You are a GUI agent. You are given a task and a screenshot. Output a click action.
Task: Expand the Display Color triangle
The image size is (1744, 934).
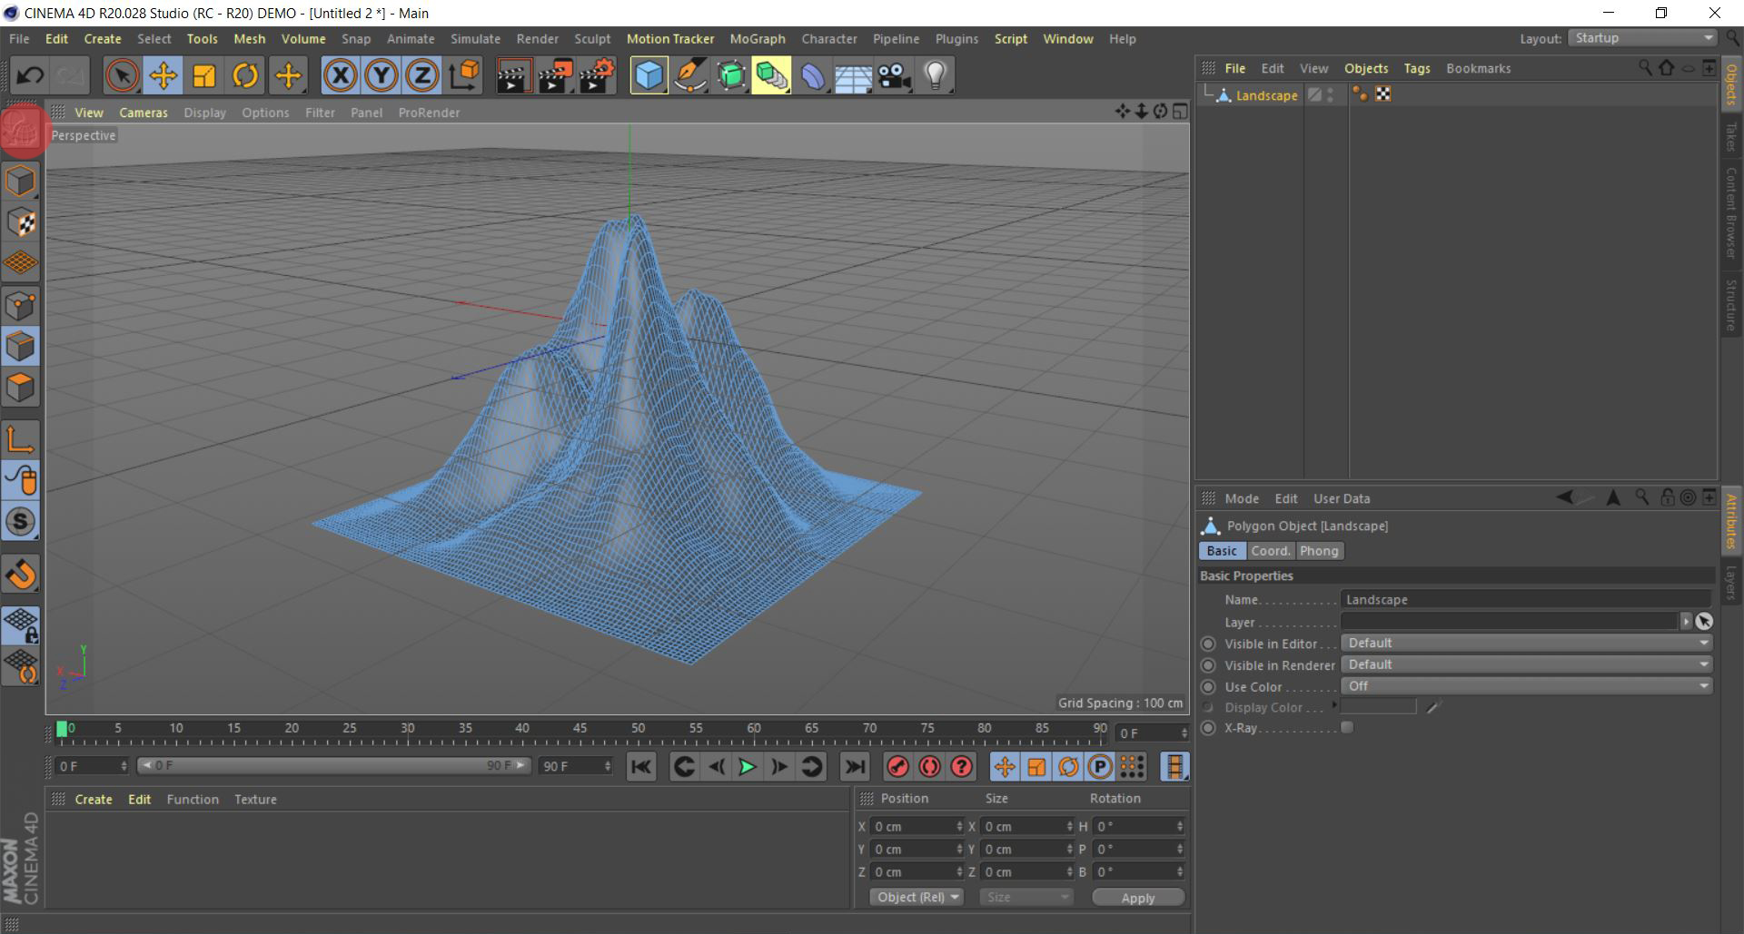click(1334, 706)
